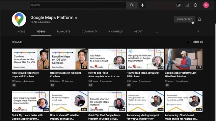Open title How to add Place Autocomplete input

105,75
